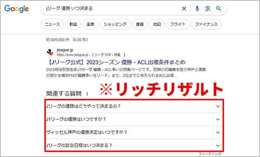Switch to the ショッピング filter
This screenshot has width=260, height=157.
(x=115, y=24)
